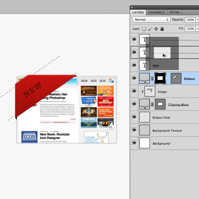Click the NEW layer name text
This screenshot has width=199, height=199.
[x=156, y=66]
